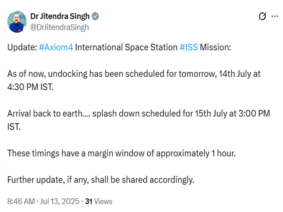Screen dimensions: 283x212
Task: Visit the @DrJitendraSingh handle link
Action: (x=60, y=27)
